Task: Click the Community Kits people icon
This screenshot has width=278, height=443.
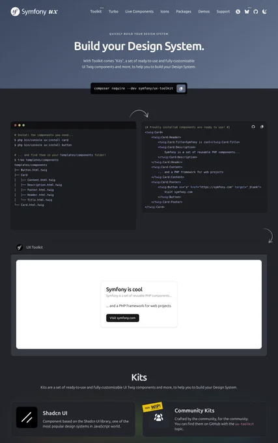Action: coord(159,418)
